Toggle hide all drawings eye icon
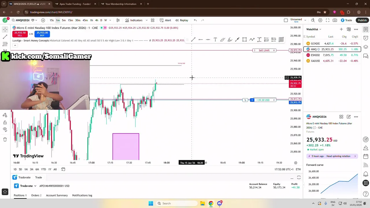370x208 pixels. [5, 129]
